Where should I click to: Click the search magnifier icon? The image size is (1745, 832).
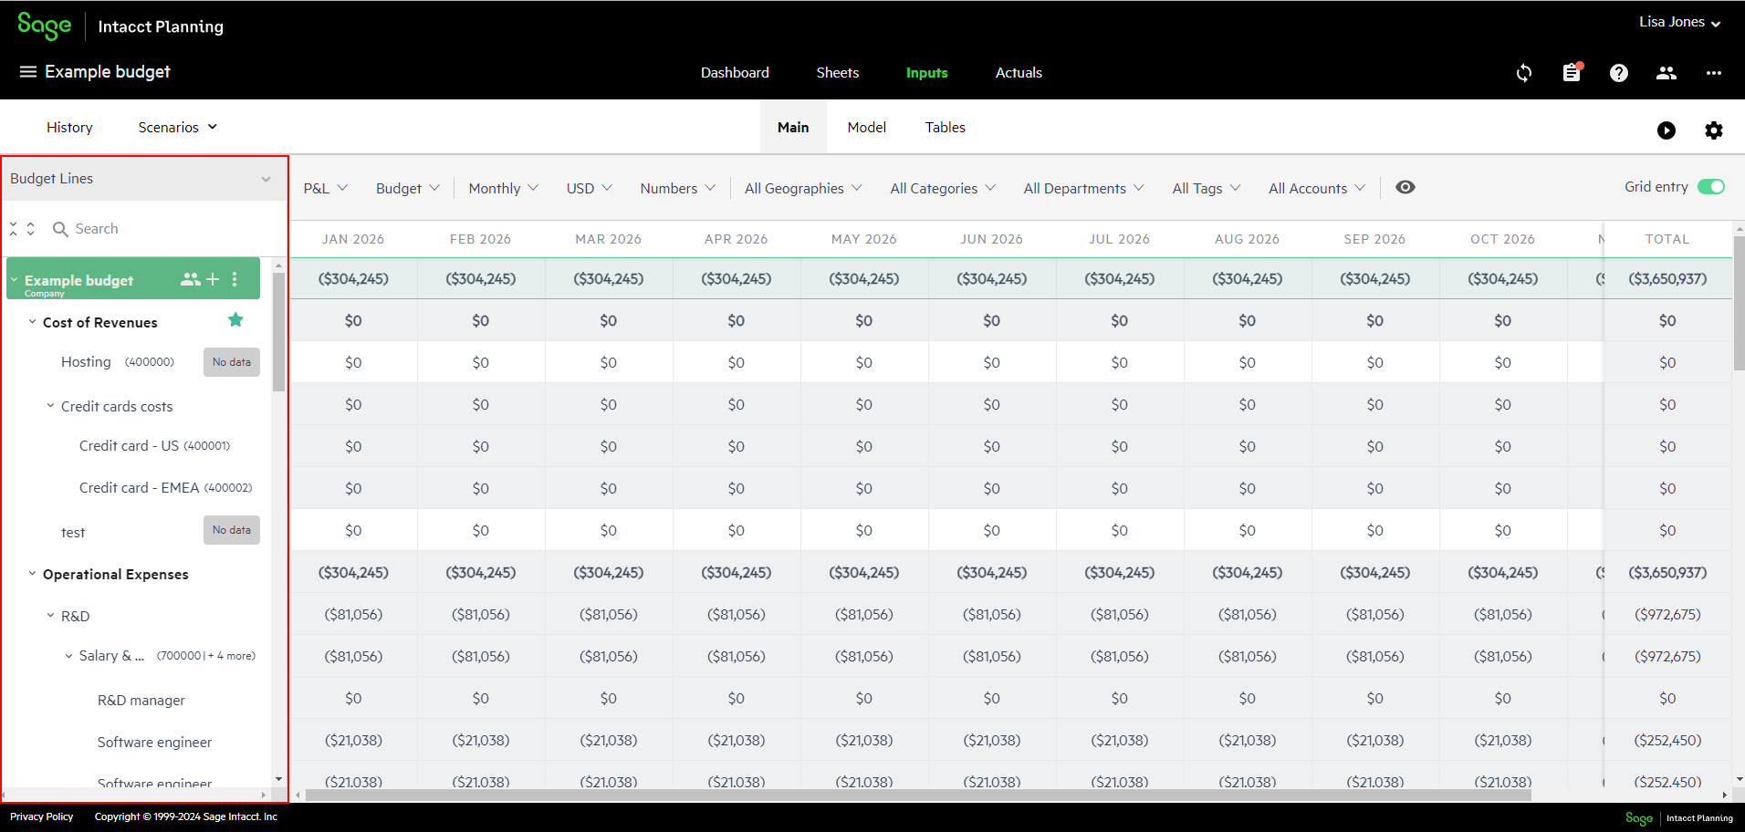click(60, 229)
